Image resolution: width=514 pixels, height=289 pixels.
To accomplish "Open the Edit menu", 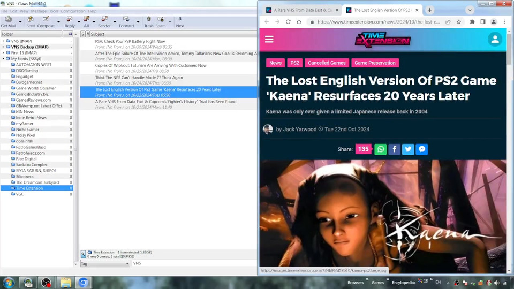I will point(13,11).
